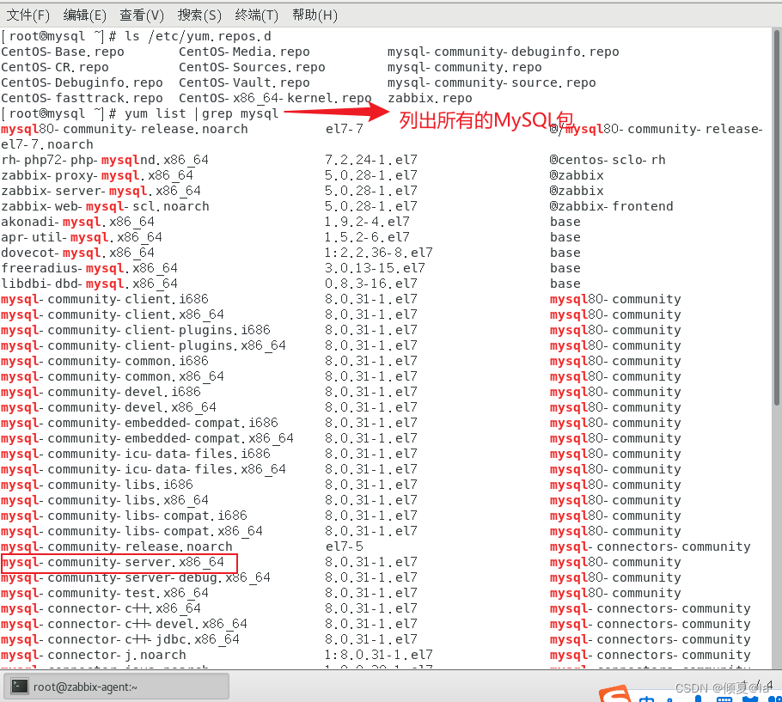The image size is (782, 702).
Task: Click the version 1:2.2.36-8.el7
Action: tap(378, 253)
